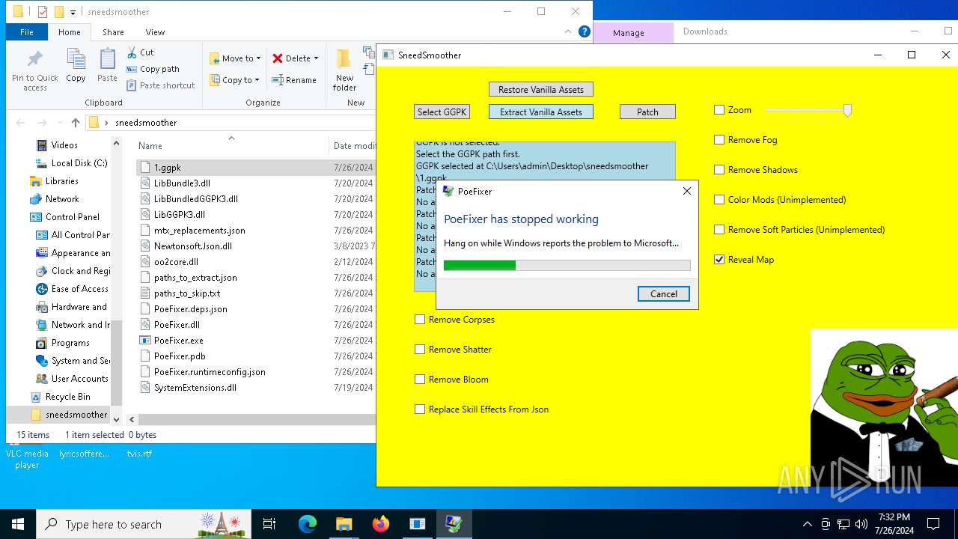The height and width of the screenshot is (539, 958).
Task: Open File Explorer Help icon
Action: [x=585, y=31]
